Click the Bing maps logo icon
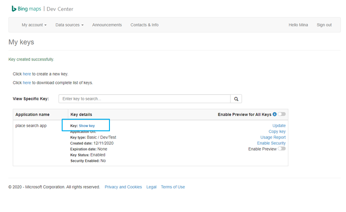This screenshot has height=212, width=346. [x=15, y=8]
